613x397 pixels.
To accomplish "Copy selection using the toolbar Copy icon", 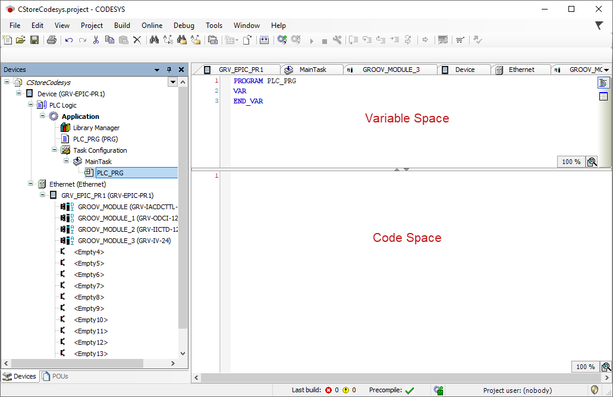I will pyautogui.click(x=109, y=40).
